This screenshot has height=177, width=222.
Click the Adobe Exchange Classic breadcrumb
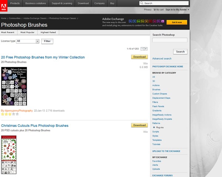(x=35, y=18)
